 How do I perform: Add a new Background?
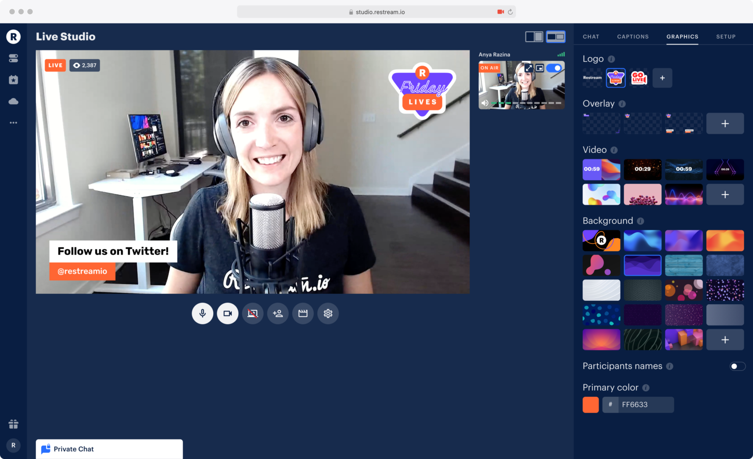point(725,339)
